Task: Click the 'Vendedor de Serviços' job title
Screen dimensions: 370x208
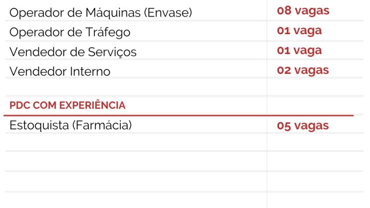Action: [73, 52]
